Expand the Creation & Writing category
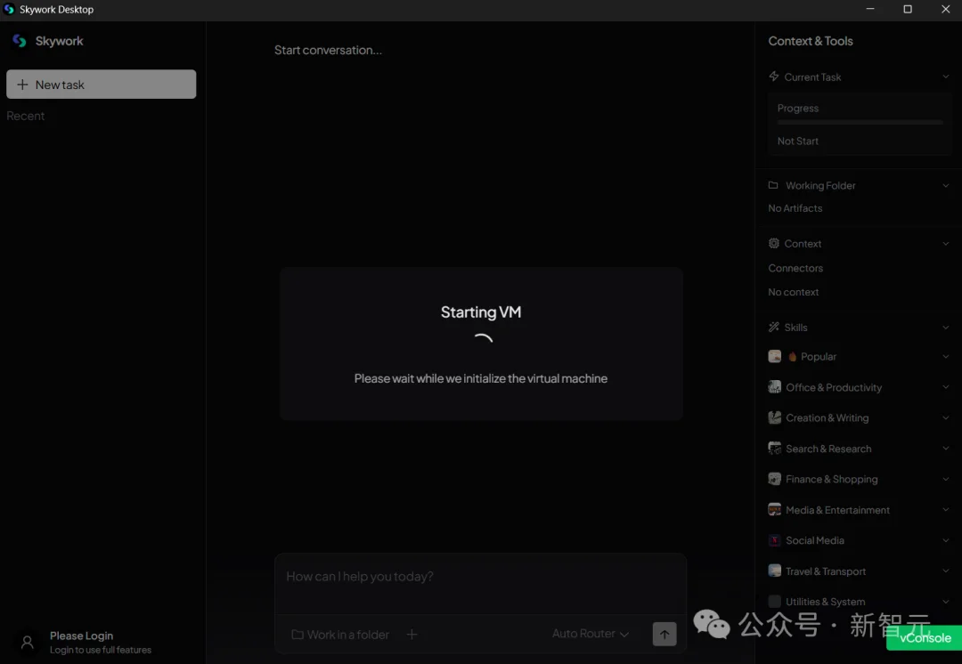Screen dimensions: 962x664 coord(945,418)
